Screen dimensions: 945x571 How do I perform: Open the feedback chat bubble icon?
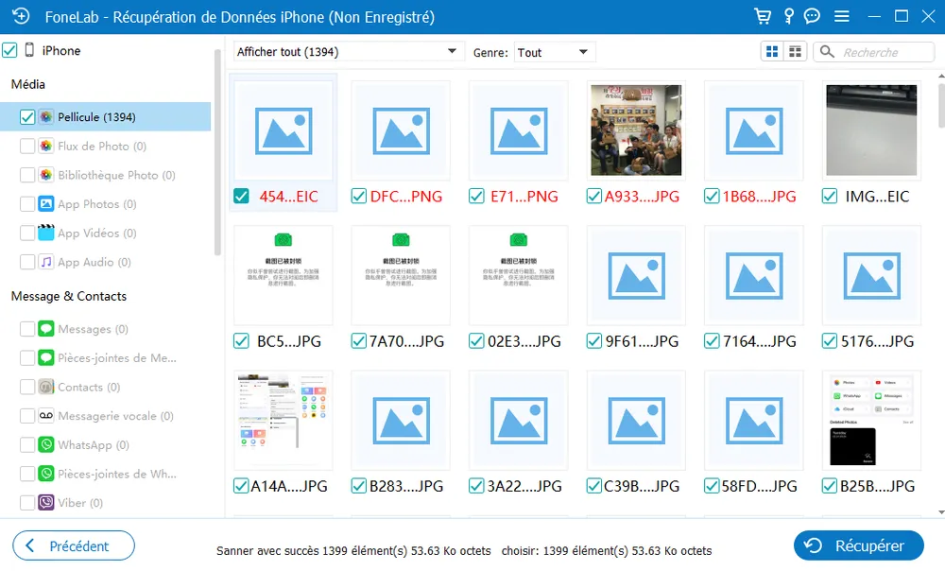pyautogui.click(x=812, y=16)
